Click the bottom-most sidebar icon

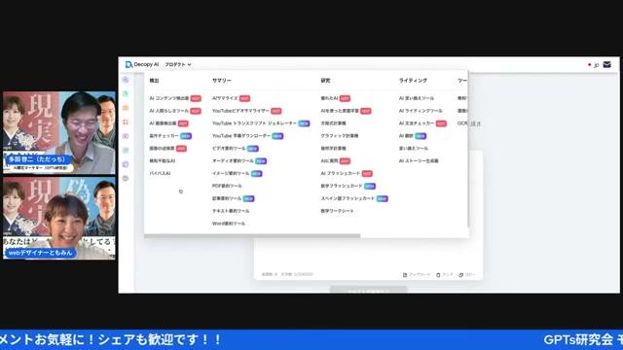tap(126, 178)
